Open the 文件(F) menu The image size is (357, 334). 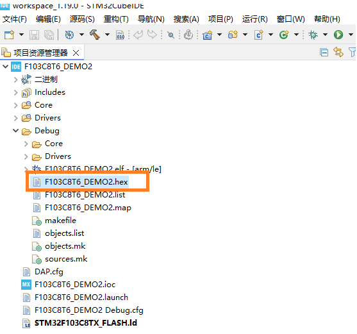coord(15,19)
